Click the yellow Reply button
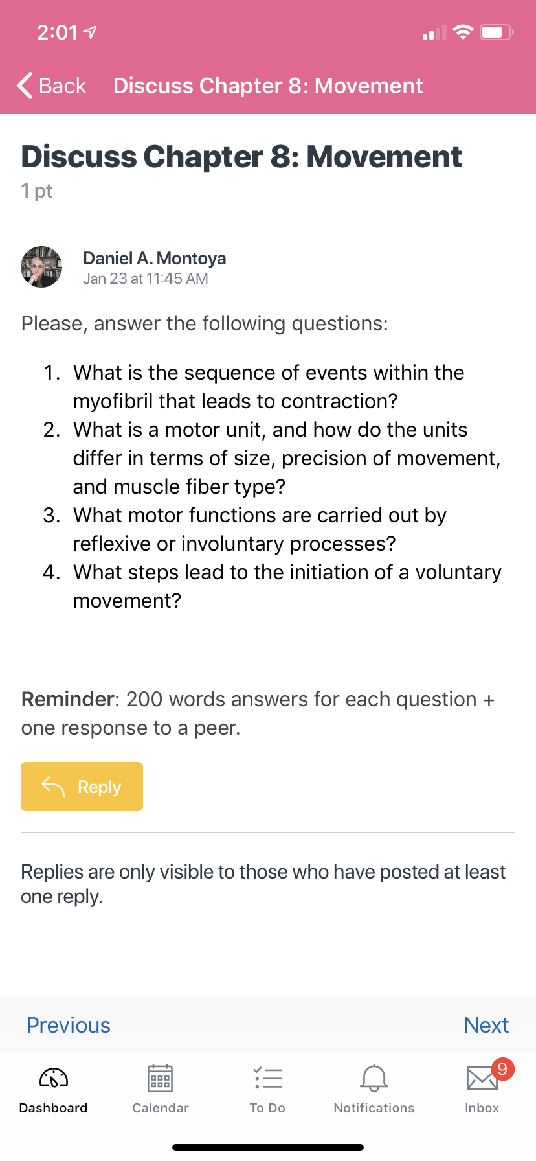536x1161 pixels. [82, 787]
